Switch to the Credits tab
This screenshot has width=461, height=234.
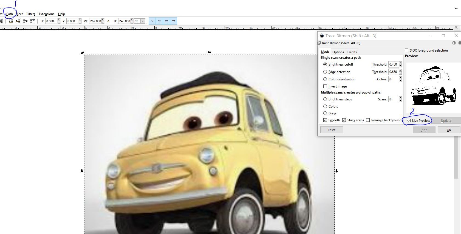click(352, 52)
